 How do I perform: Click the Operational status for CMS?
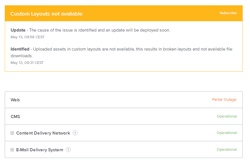coord(227,116)
